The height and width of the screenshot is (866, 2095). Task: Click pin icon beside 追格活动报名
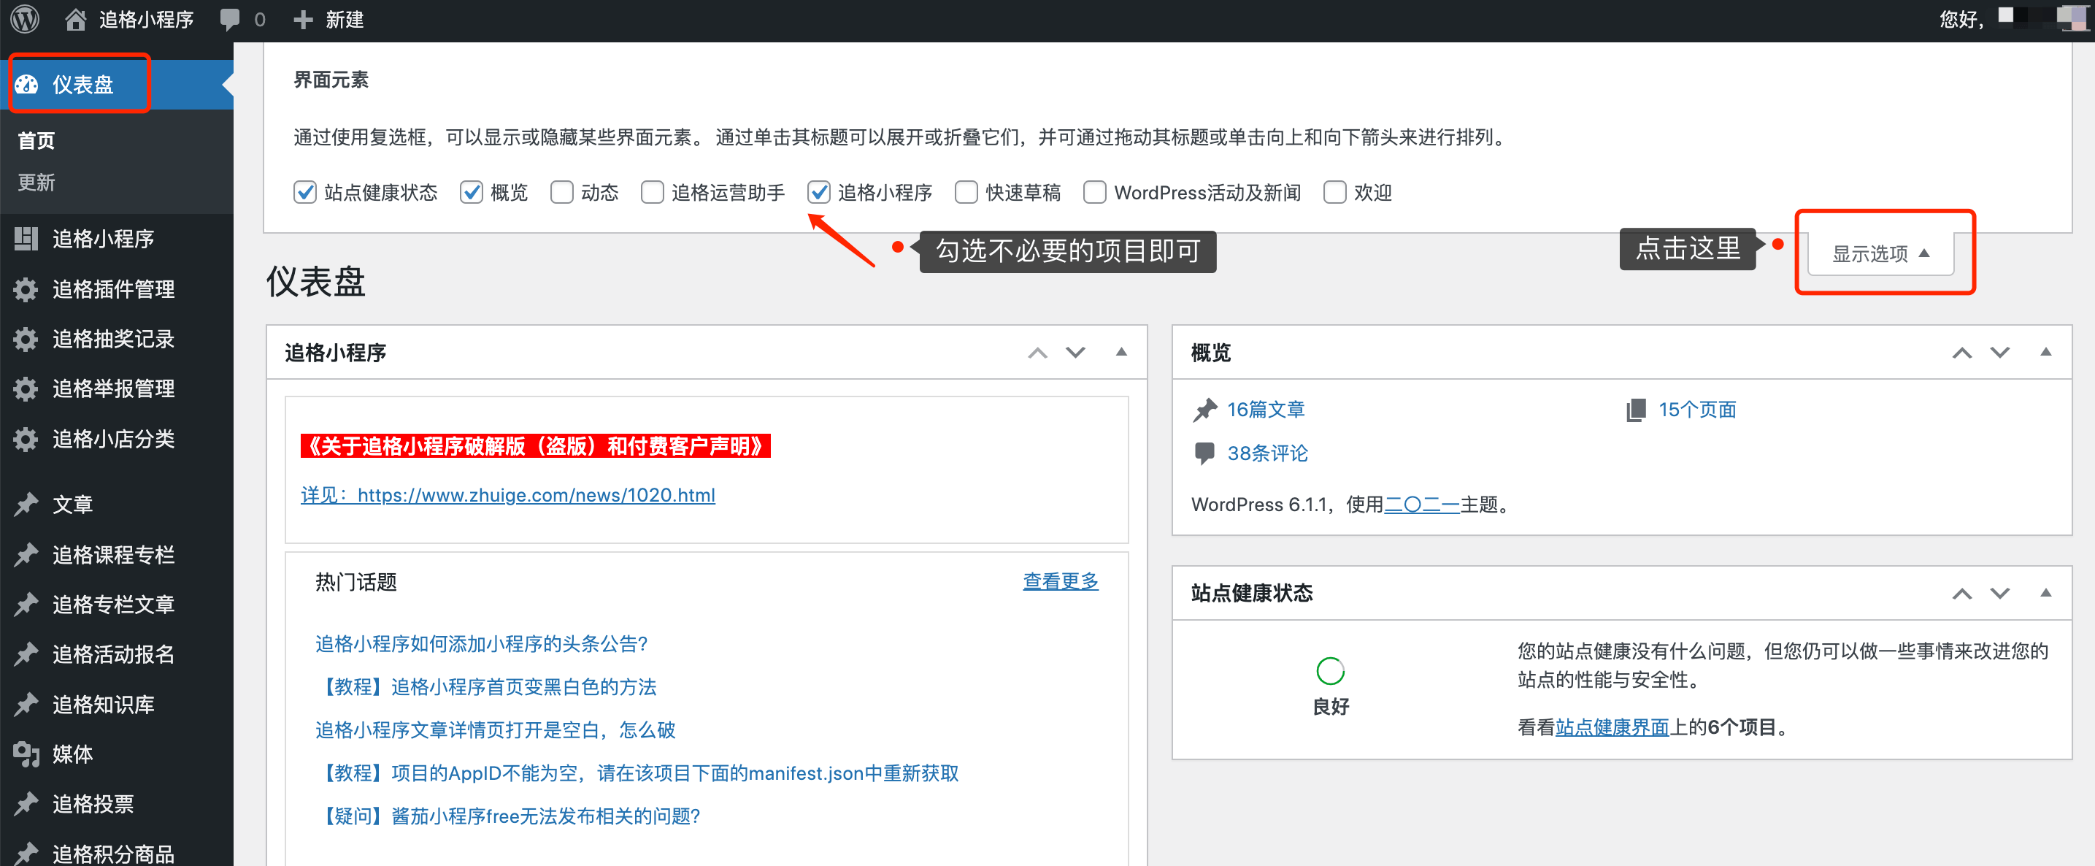(x=26, y=654)
